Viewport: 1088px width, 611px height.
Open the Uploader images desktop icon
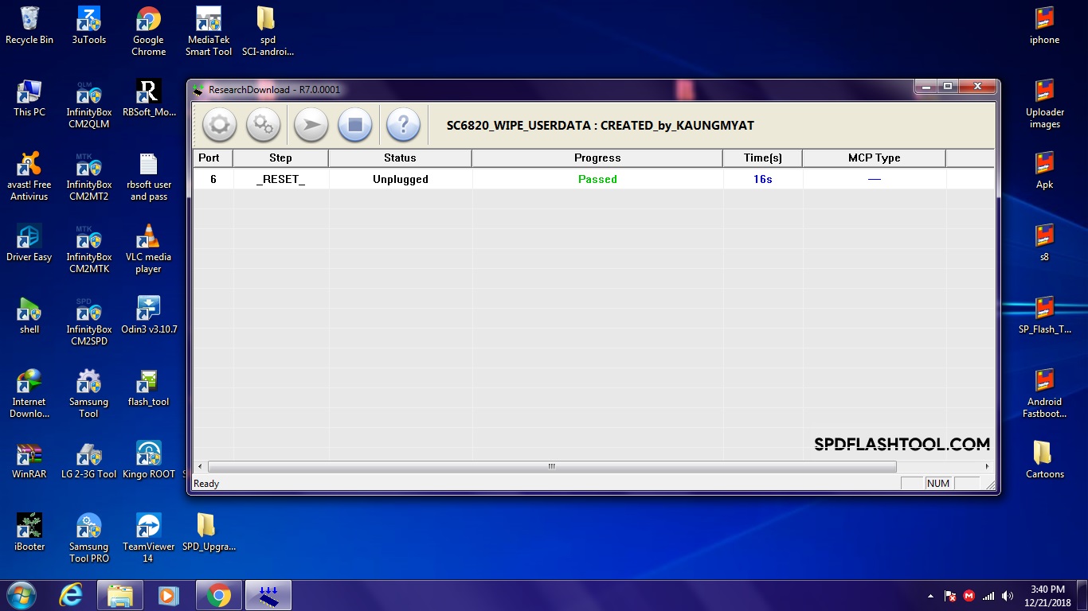[1044, 103]
